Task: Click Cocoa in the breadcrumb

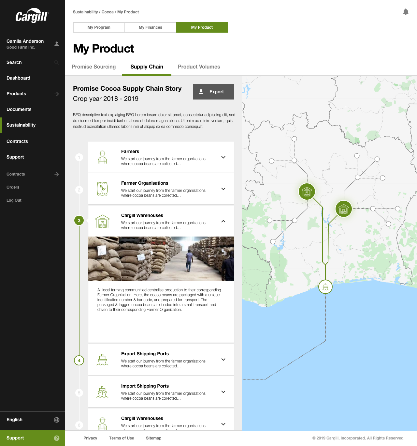Action: pos(108,12)
